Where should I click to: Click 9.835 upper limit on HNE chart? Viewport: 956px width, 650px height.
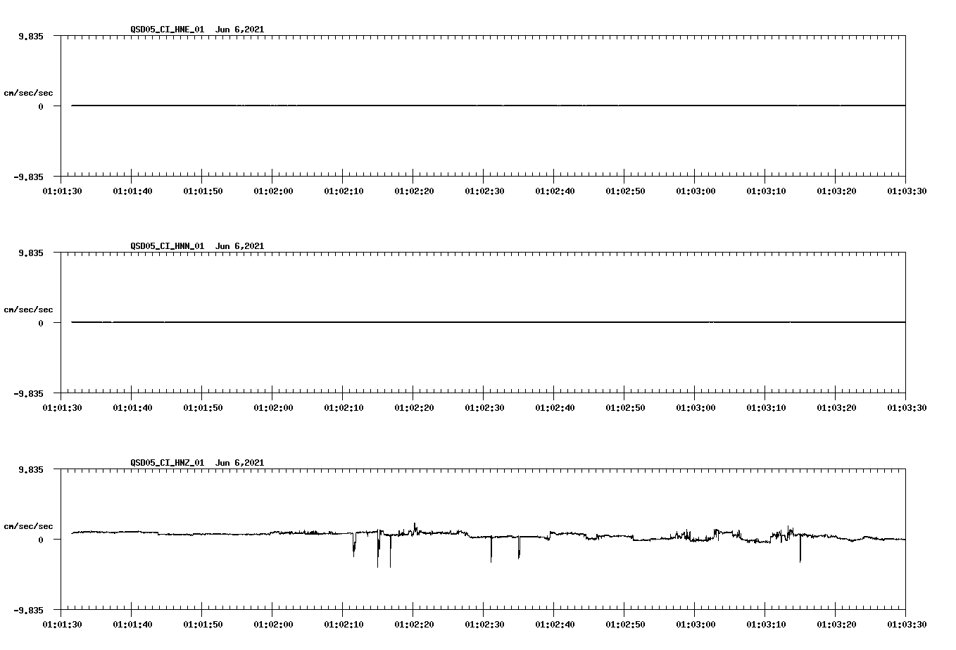31,37
